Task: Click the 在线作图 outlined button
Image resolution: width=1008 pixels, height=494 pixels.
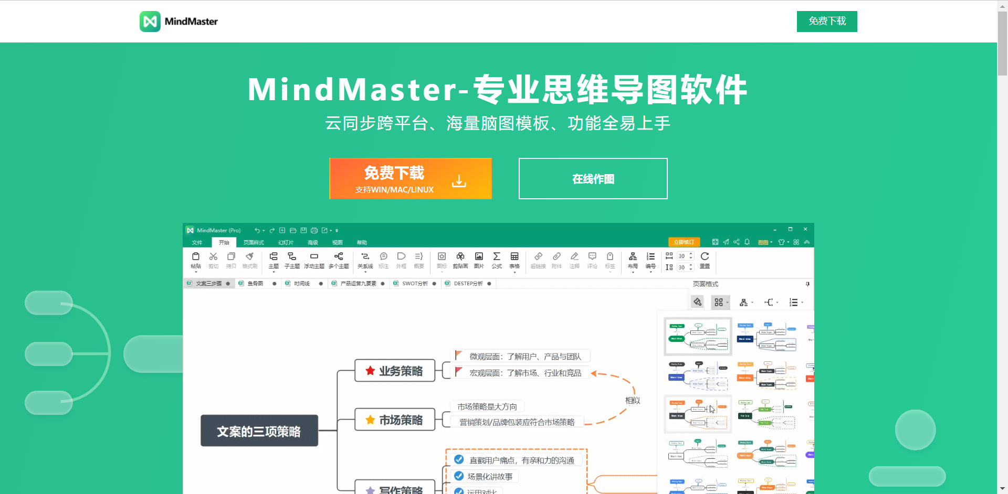Action: [593, 178]
